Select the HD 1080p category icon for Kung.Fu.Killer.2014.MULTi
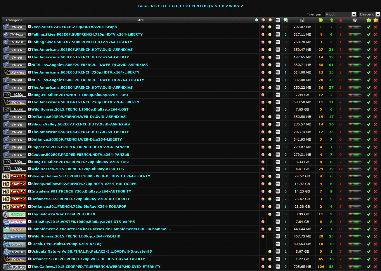This screenshot has width=381, height=271. coord(14,95)
